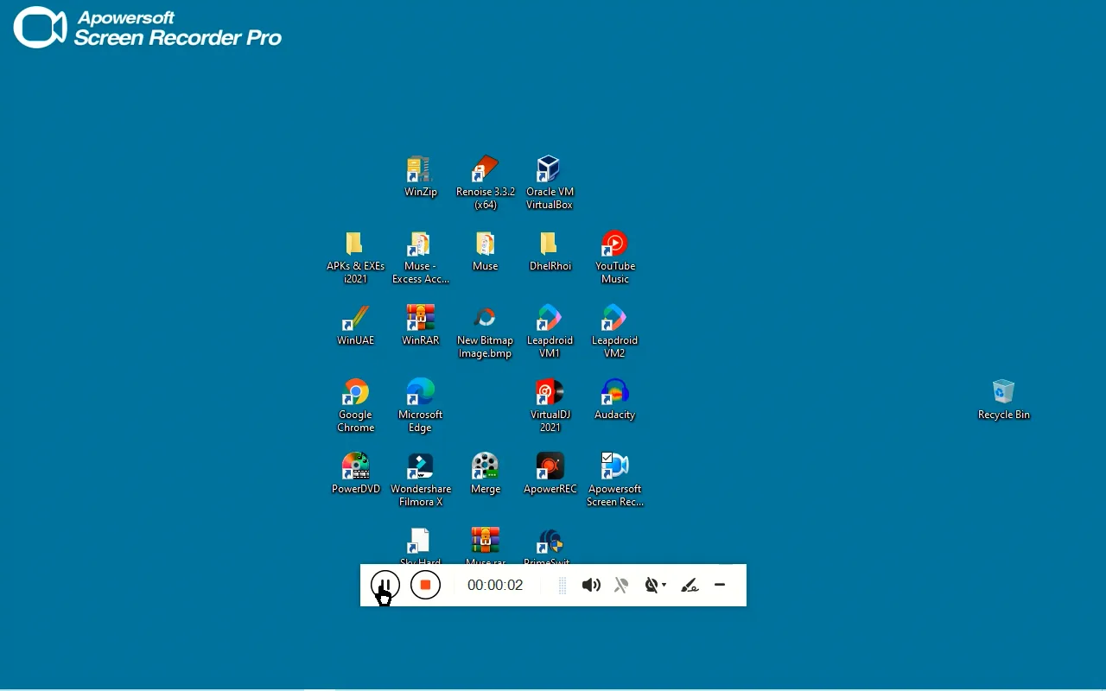
Task: Minimize the recorder toolbar with the dash button
Action: tap(720, 585)
